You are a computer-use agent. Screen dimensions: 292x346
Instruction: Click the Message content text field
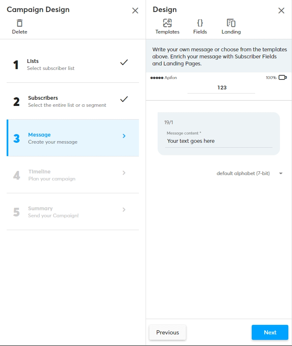[x=219, y=141]
